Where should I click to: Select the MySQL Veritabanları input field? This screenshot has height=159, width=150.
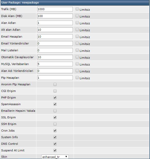point(55,64)
